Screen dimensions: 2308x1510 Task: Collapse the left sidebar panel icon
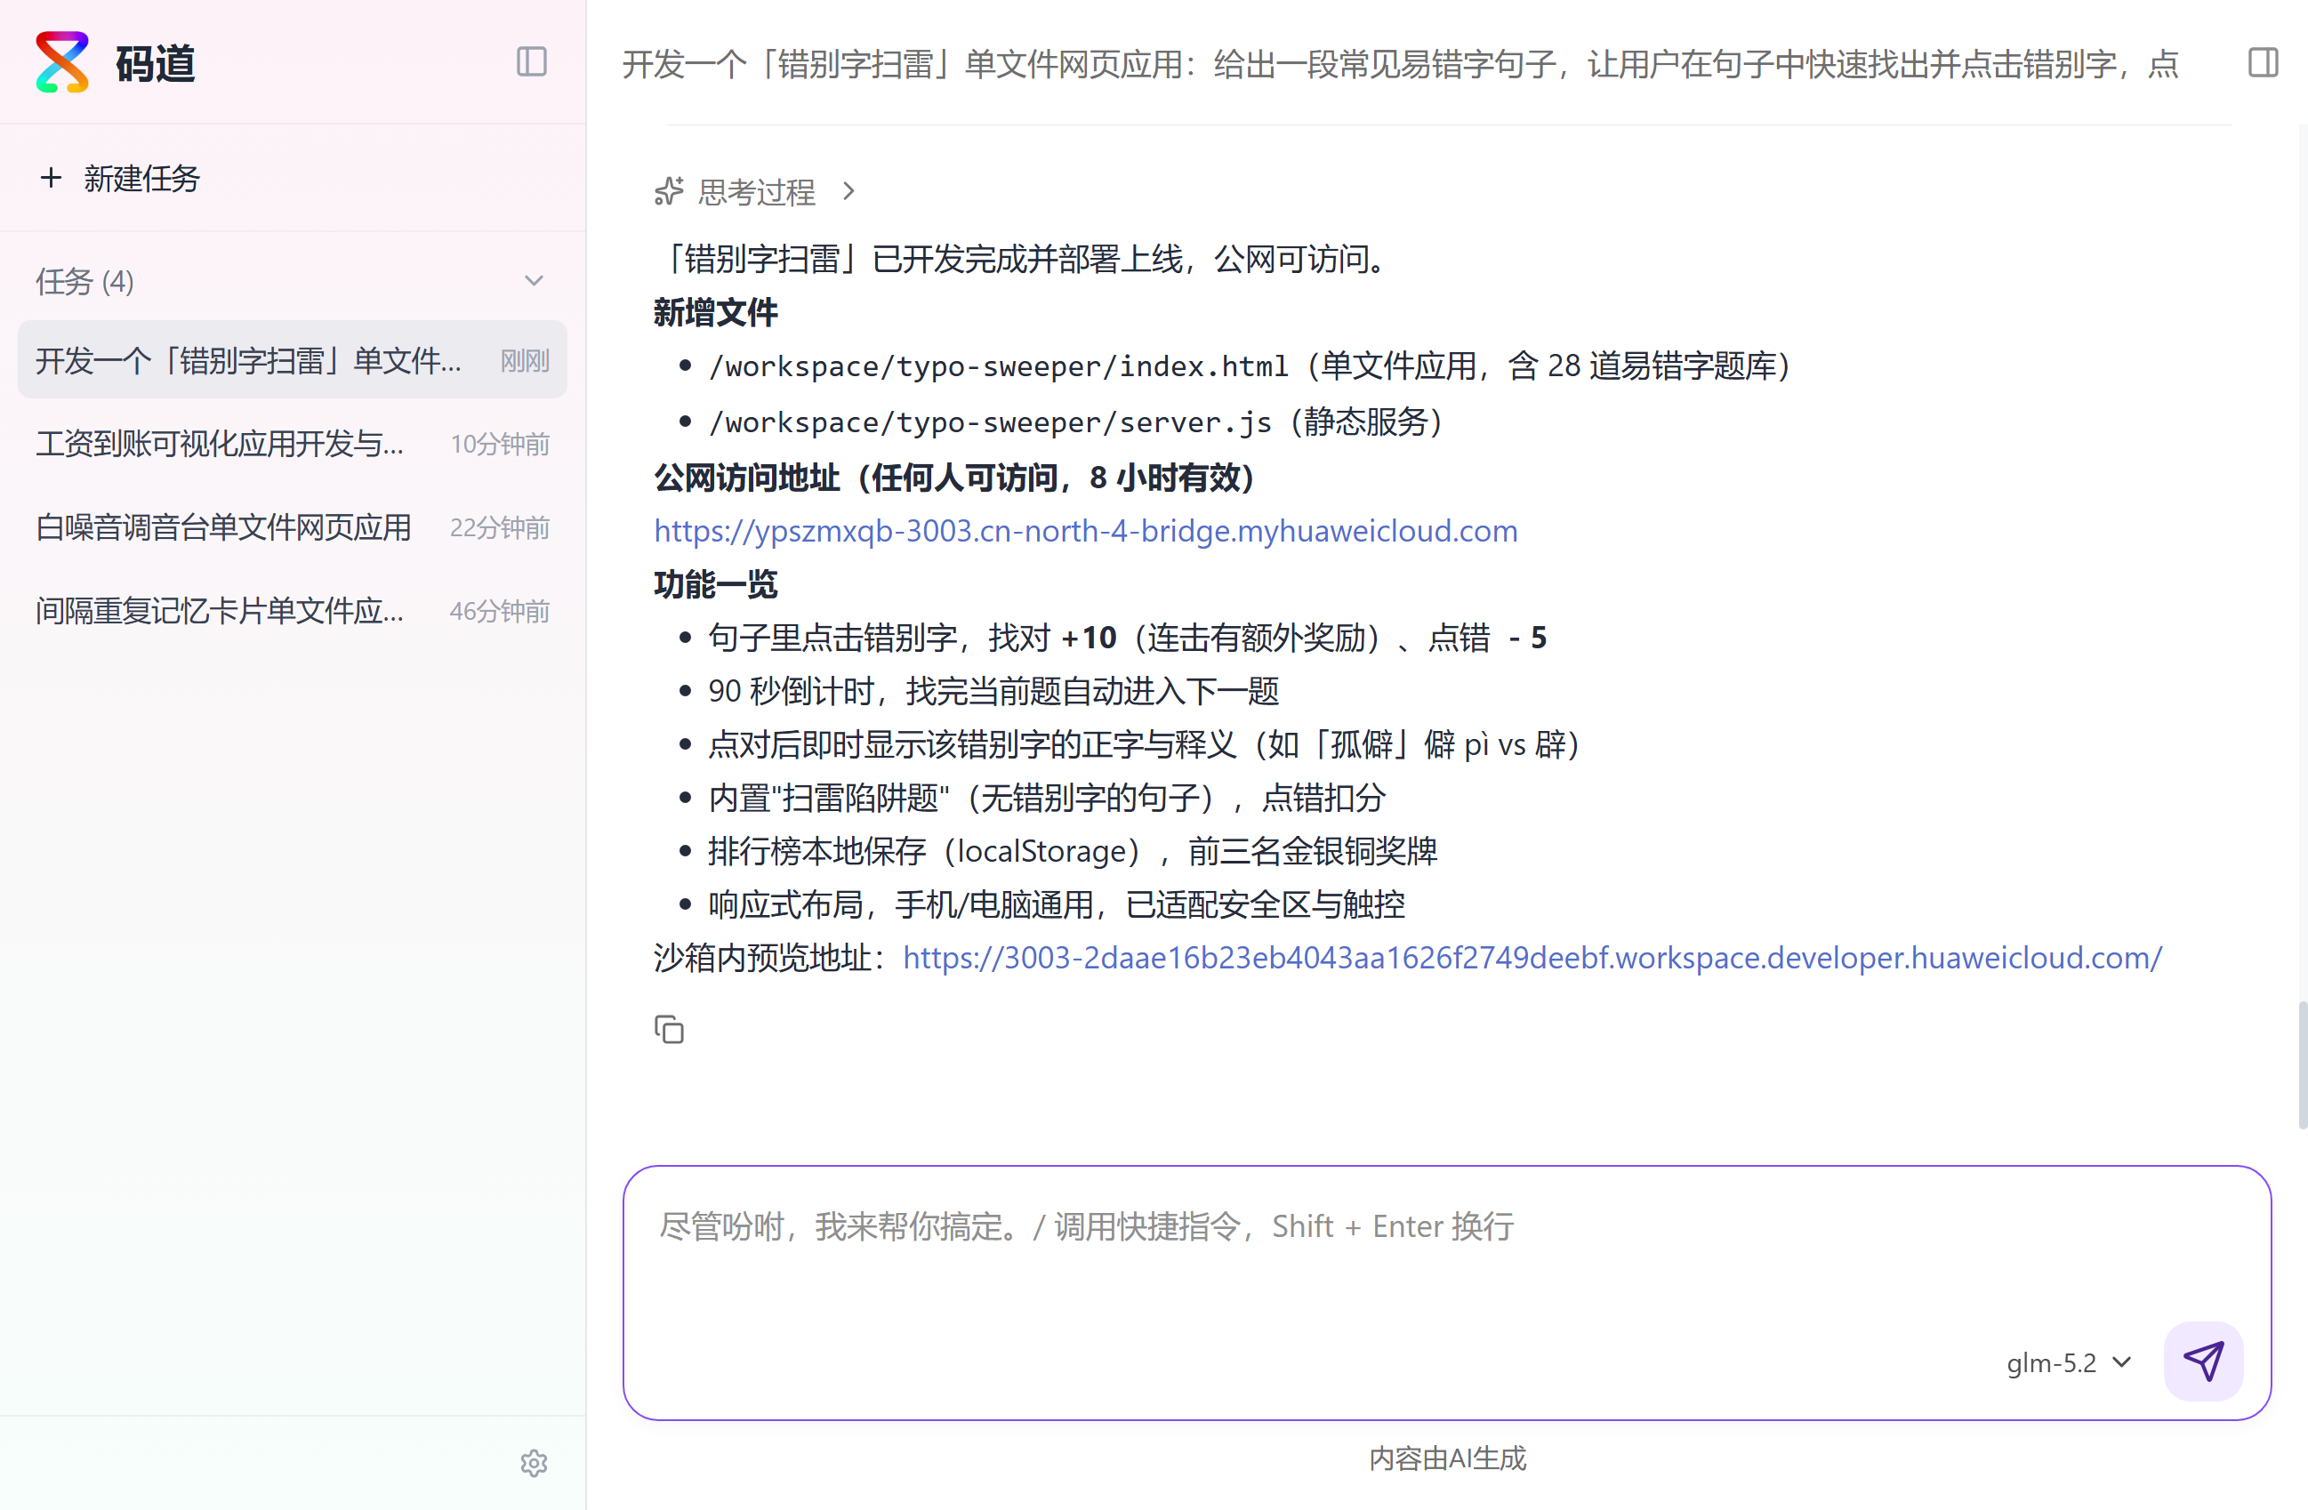click(532, 62)
